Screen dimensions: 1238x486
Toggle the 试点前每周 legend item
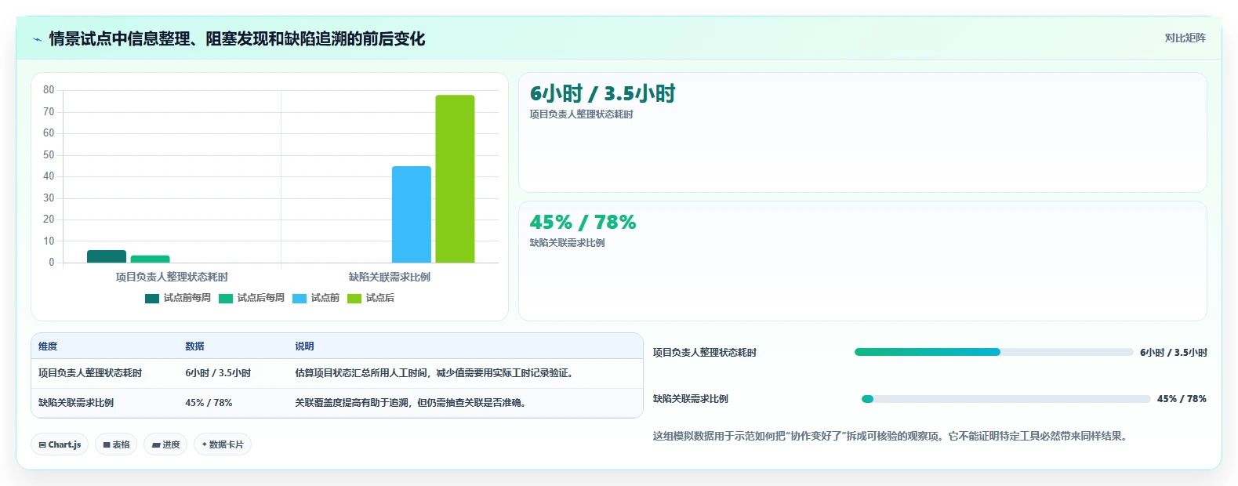[x=178, y=298]
